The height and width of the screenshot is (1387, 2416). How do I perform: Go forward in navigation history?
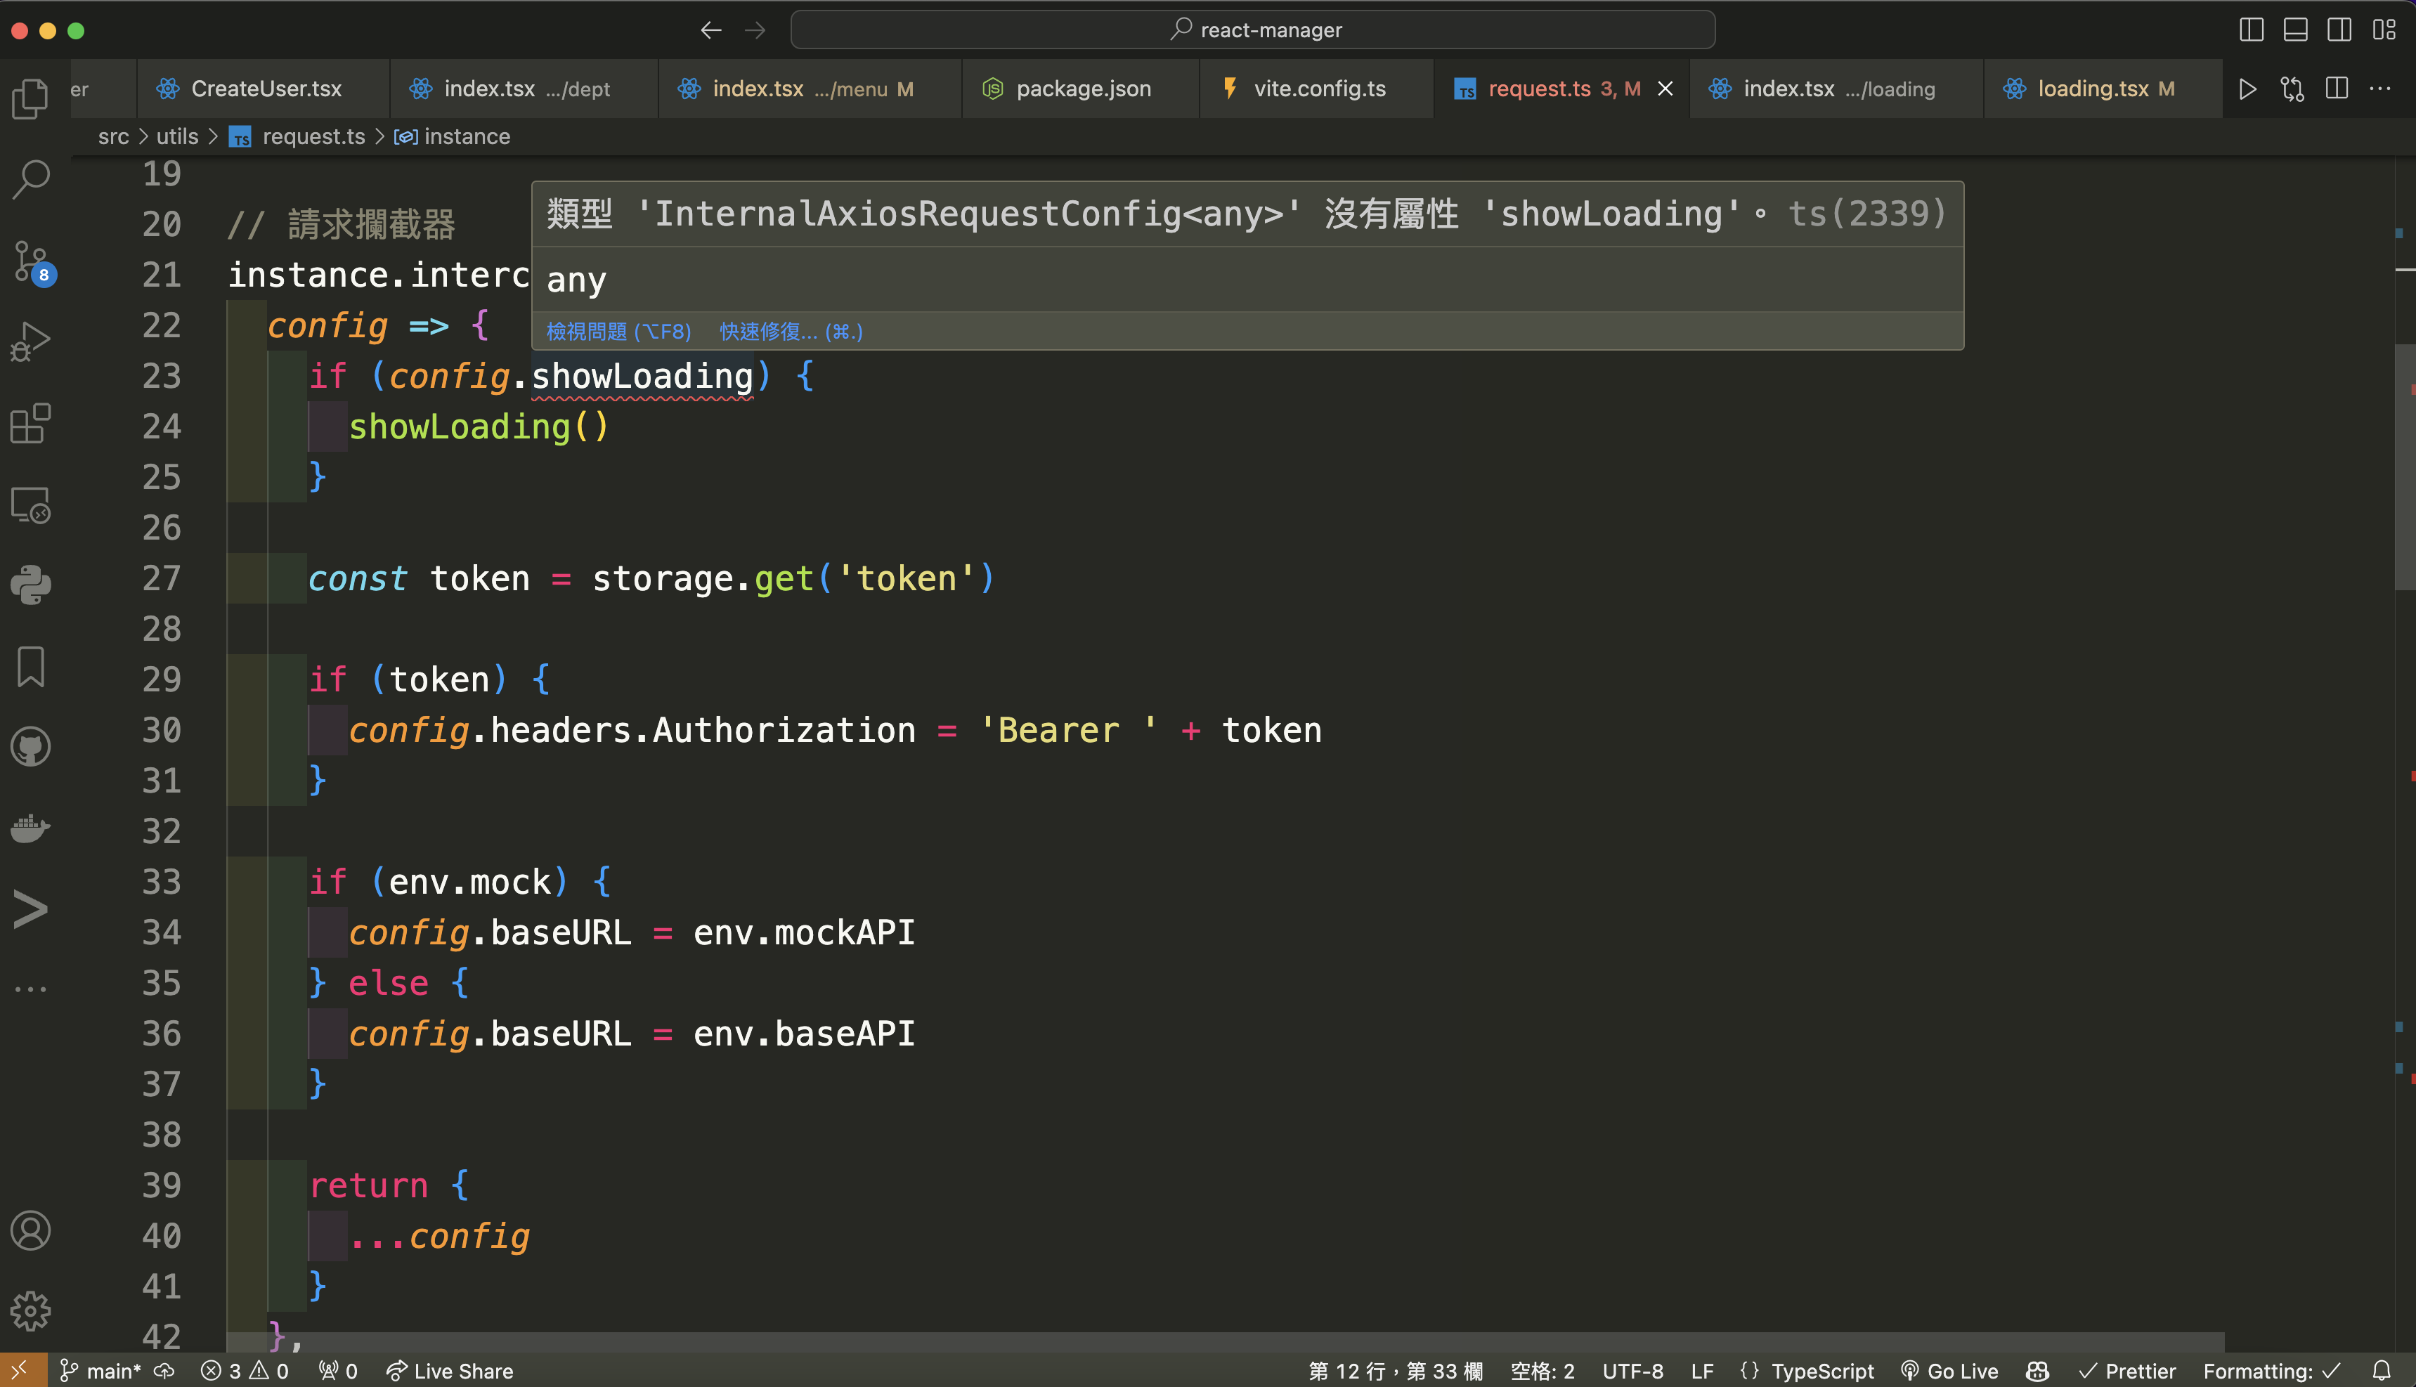tap(755, 30)
